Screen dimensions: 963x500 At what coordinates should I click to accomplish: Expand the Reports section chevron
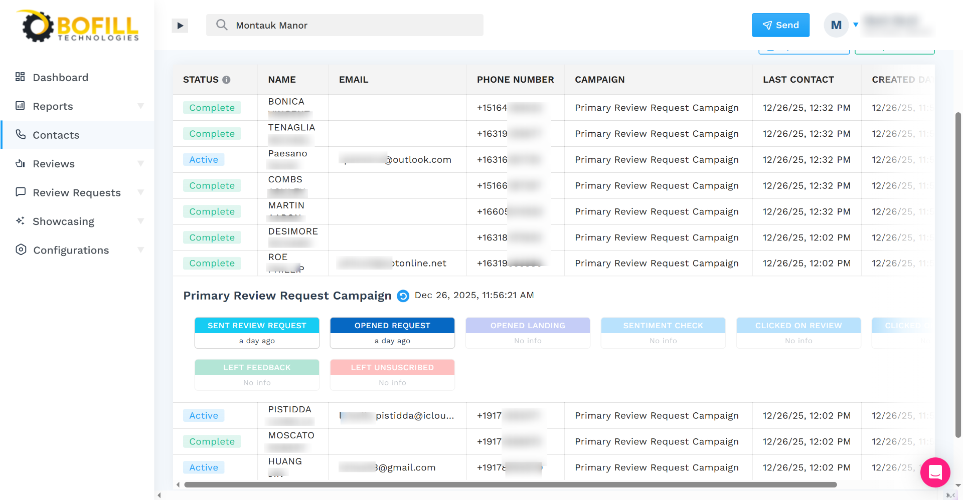pos(141,106)
